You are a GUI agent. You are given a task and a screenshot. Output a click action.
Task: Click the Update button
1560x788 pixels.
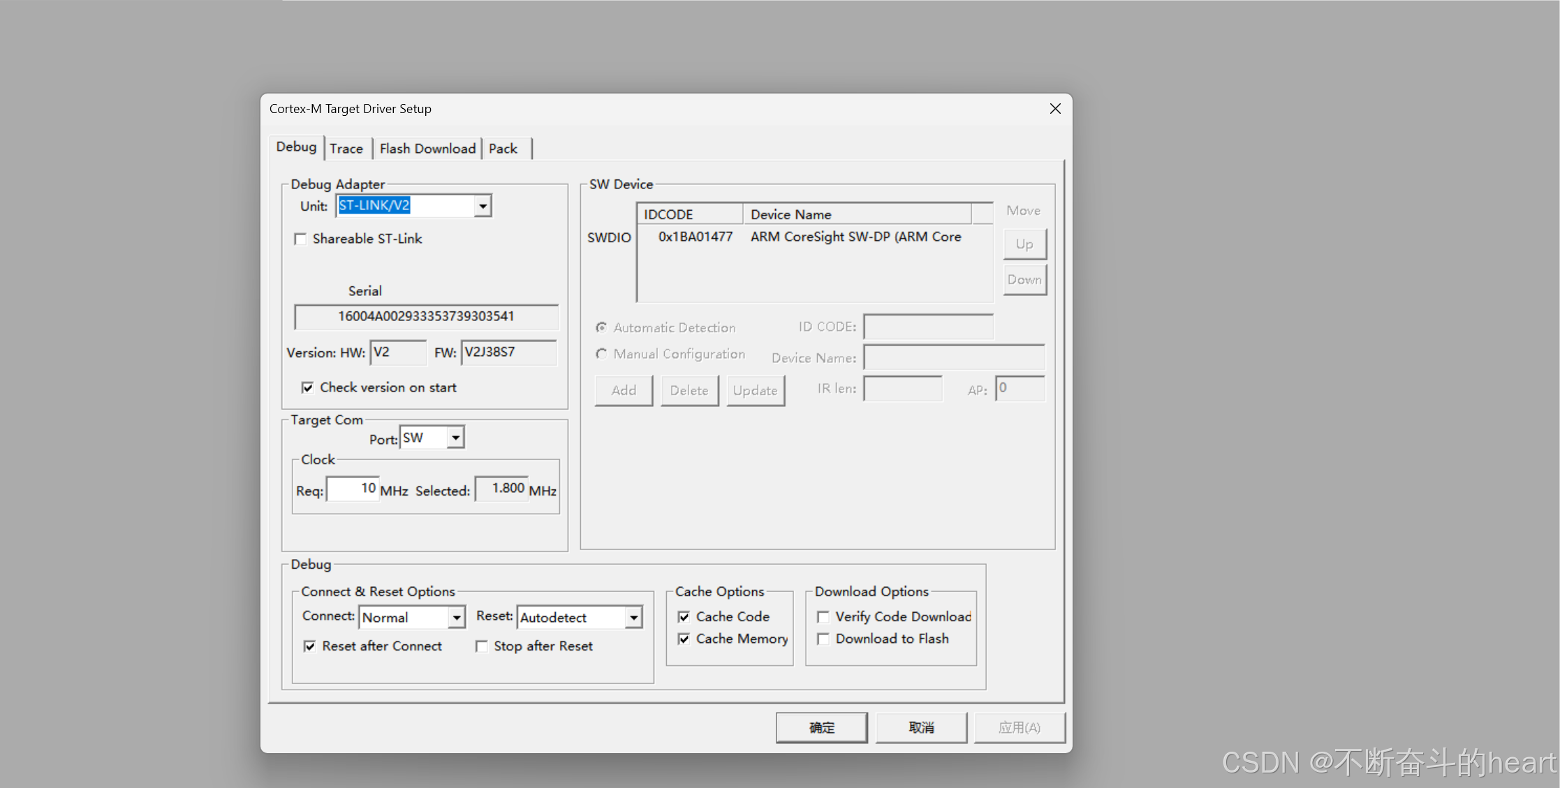pyautogui.click(x=756, y=390)
